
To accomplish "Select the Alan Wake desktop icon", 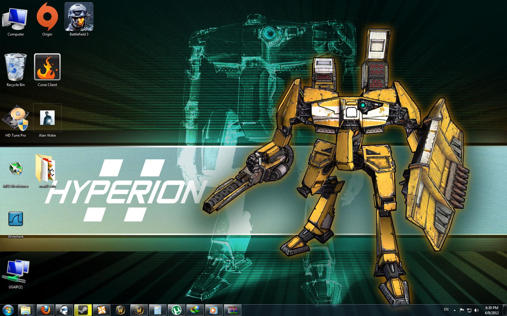I will coord(47,121).
